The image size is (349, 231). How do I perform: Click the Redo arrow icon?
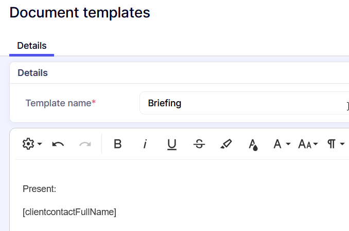(x=85, y=144)
